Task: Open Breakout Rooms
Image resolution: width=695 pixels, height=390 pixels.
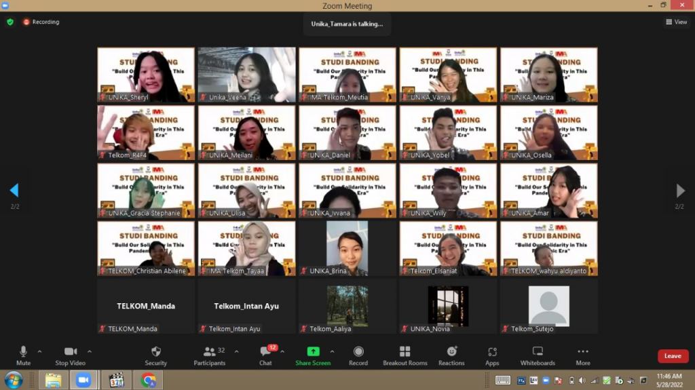Action: click(405, 356)
